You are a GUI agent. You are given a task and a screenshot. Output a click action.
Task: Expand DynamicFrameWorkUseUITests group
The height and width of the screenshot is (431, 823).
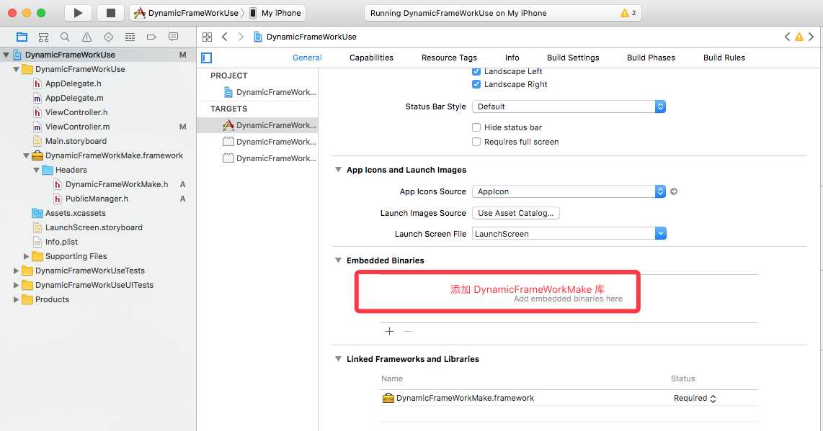pyautogui.click(x=17, y=285)
